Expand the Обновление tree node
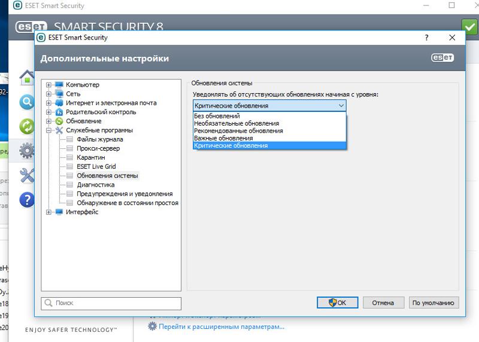 [48, 121]
